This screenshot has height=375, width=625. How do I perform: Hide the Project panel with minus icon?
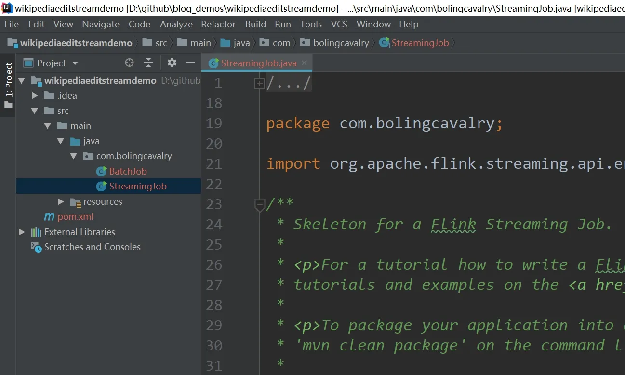click(191, 62)
